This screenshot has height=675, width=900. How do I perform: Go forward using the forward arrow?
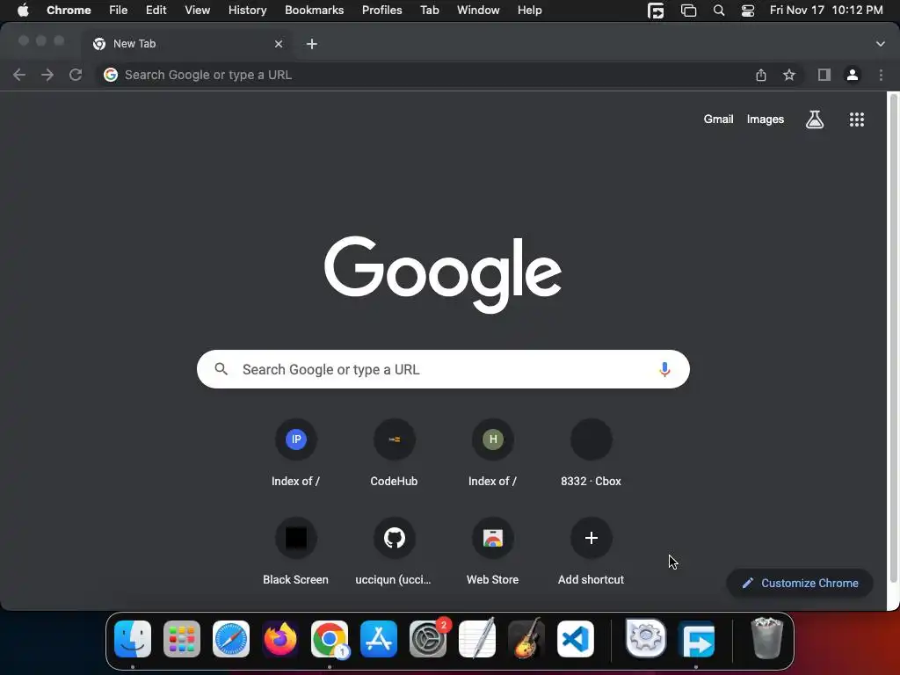pos(47,75)
